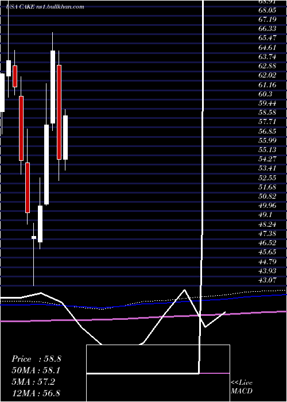Click the 43.07 price axis label
This screenshot has height=402, width=287.
pyautogui.click(x=267, y=280)
